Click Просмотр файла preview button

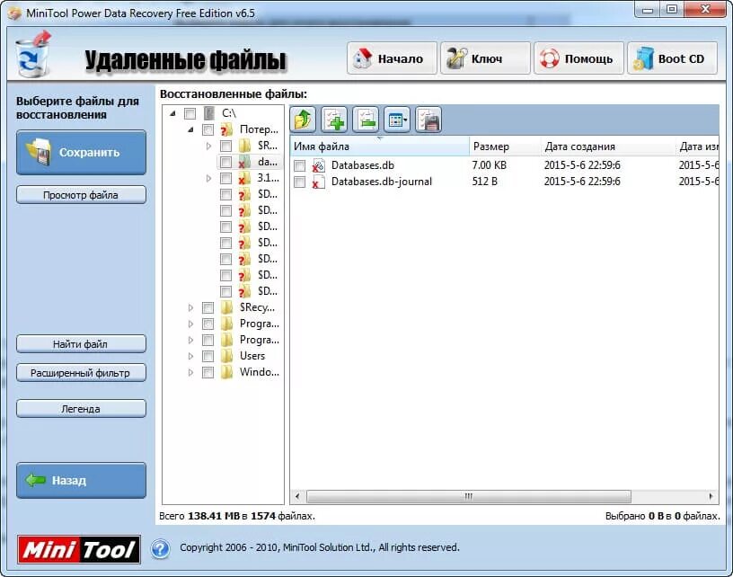(x=82, y=195)
